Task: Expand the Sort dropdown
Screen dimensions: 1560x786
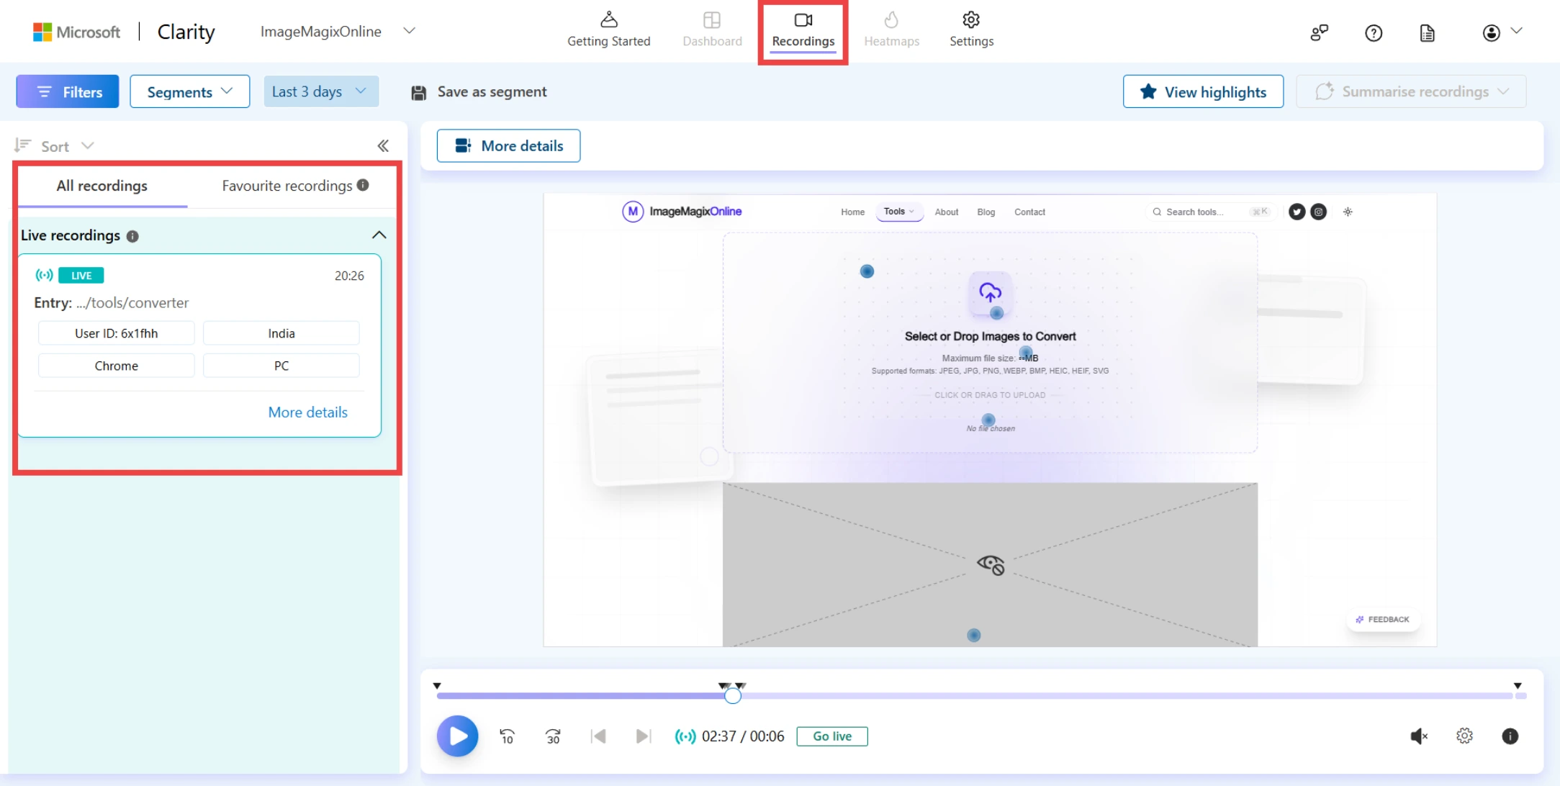Action: click(x=88, y=146)
